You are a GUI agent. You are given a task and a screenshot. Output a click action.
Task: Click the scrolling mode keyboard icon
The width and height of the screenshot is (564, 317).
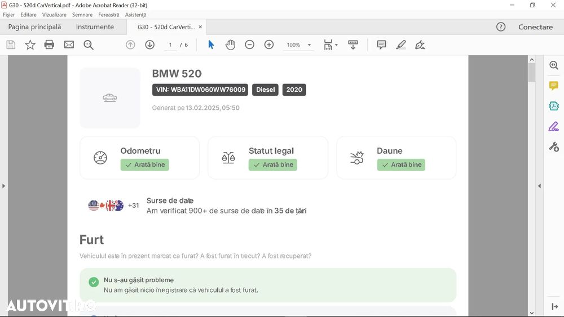(x=353, y=45)
